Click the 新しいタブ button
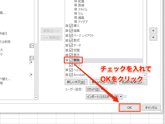Image resolution: width=165 pixels, height=124 pixels. 76,82
